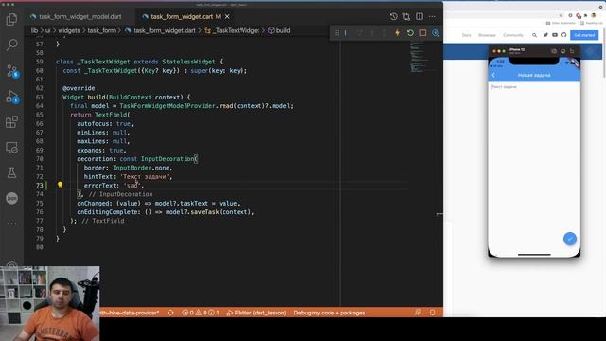
Task: Click 'errorText' on line 73
Action: (101, 186)
